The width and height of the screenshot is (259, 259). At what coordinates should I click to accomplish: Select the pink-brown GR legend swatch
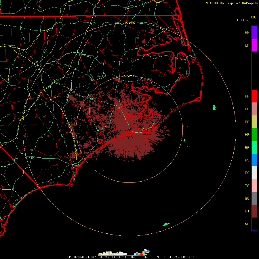(x=254, y=109)
